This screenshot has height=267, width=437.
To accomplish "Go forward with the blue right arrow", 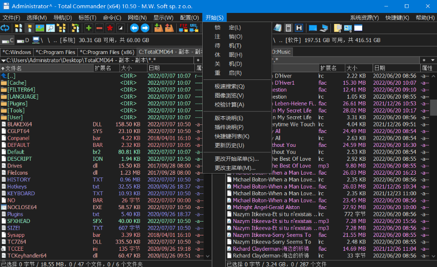I will (x=145, y=28).
